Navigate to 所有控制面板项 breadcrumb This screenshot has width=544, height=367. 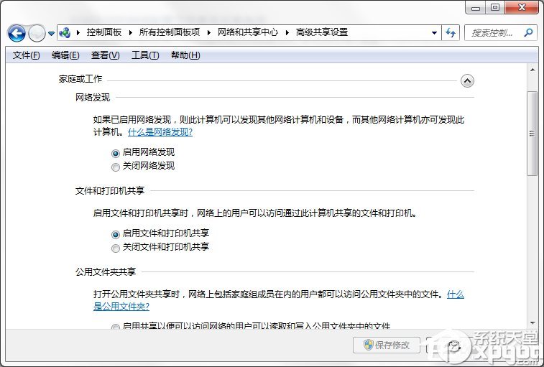(x=170, y=32)
